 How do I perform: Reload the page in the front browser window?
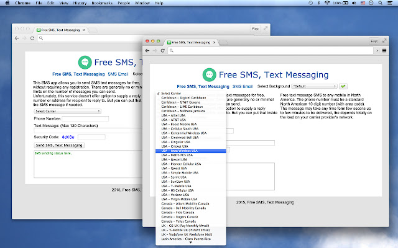click(x=163, y=51)
